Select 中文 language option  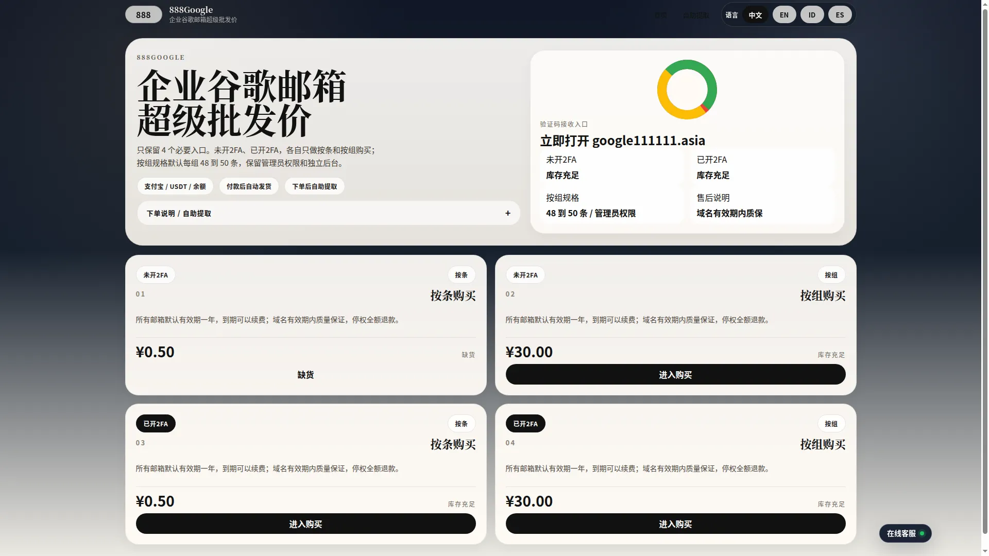[755, 15]
